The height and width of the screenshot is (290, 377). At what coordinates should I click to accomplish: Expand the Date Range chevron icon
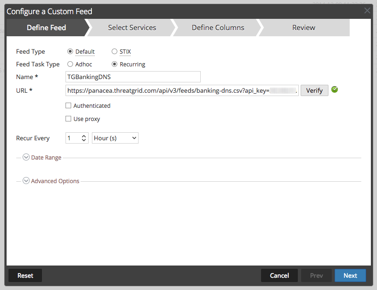[x=26, y=157]
